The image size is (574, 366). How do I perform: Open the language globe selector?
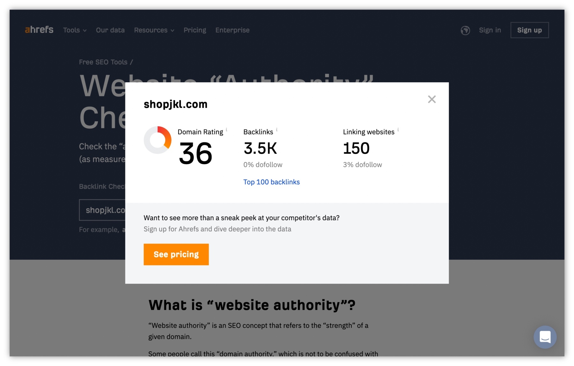point(465,30)
